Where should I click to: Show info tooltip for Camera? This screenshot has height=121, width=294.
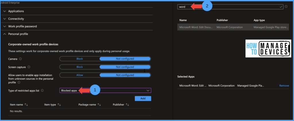tap(20, 59)
